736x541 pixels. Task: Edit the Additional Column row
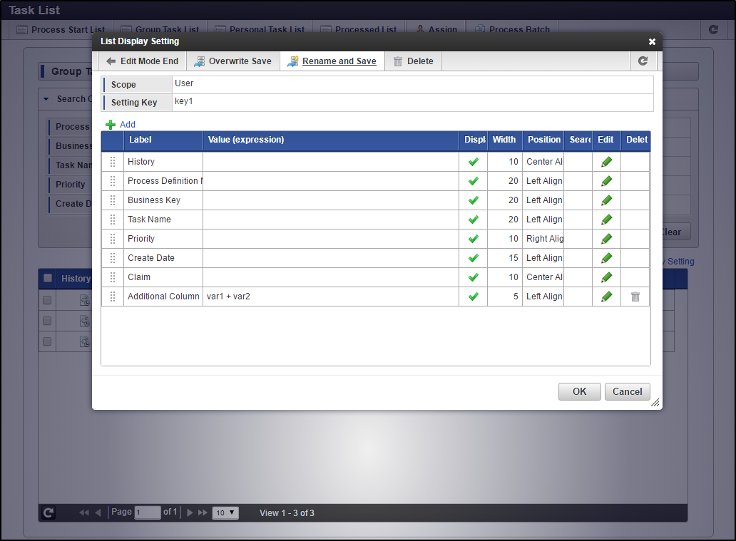coord(606,297)
